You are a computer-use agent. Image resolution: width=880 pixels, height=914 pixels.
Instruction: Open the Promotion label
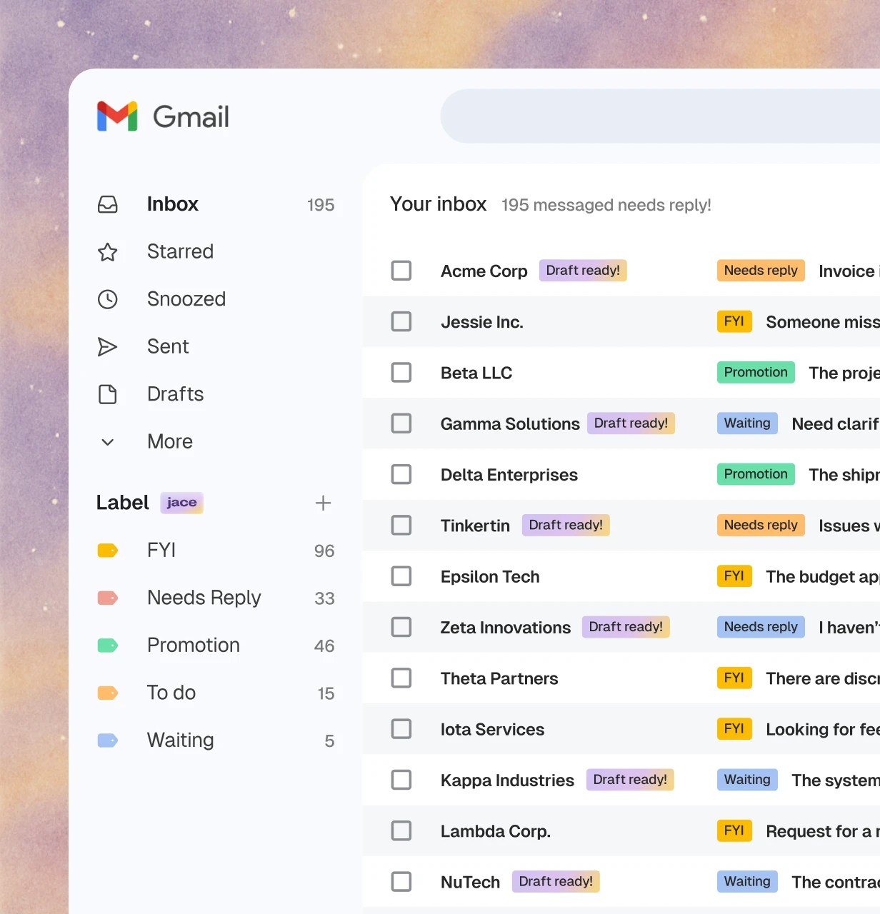pyautogui.click(x=193, y=645)
